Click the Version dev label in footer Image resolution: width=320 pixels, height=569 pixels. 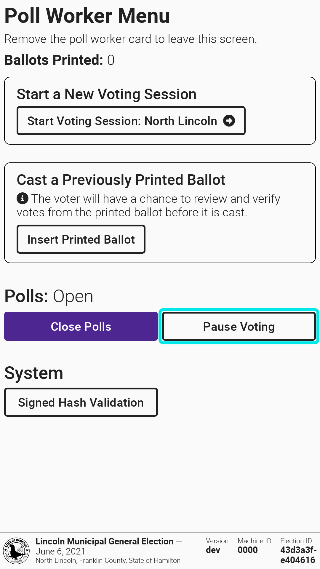pos(217,546)
